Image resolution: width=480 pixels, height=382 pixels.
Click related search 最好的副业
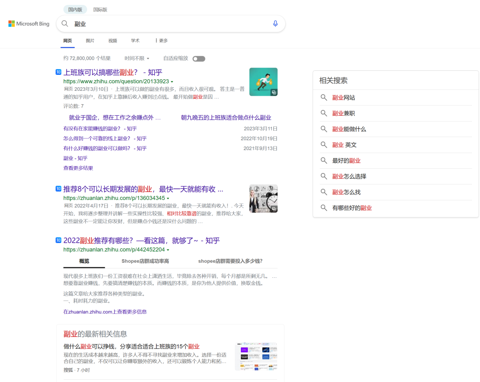pos(346,160)
